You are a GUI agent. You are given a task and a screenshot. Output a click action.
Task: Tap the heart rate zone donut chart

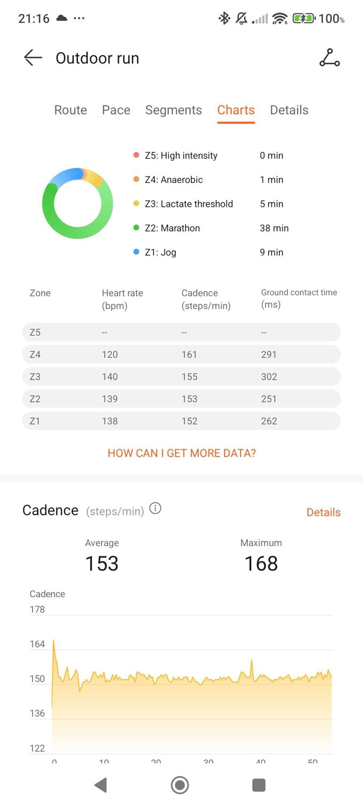78,203
